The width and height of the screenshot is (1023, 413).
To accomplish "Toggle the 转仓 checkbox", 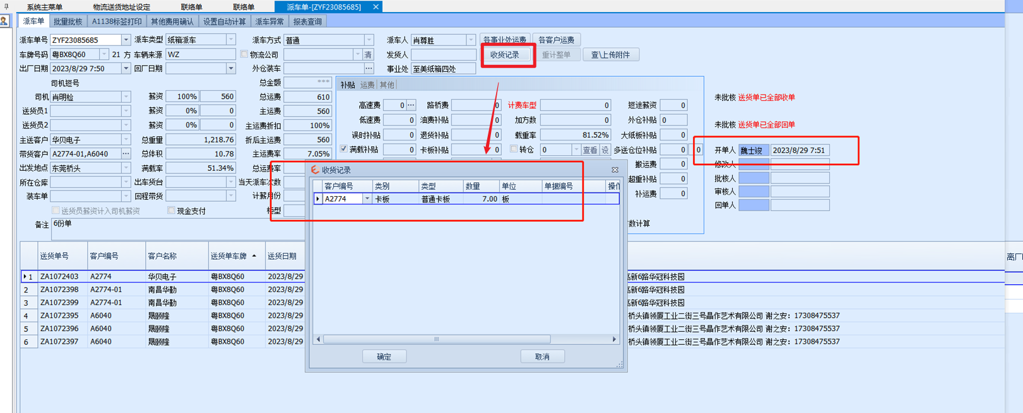I will [x=514, y=149].
